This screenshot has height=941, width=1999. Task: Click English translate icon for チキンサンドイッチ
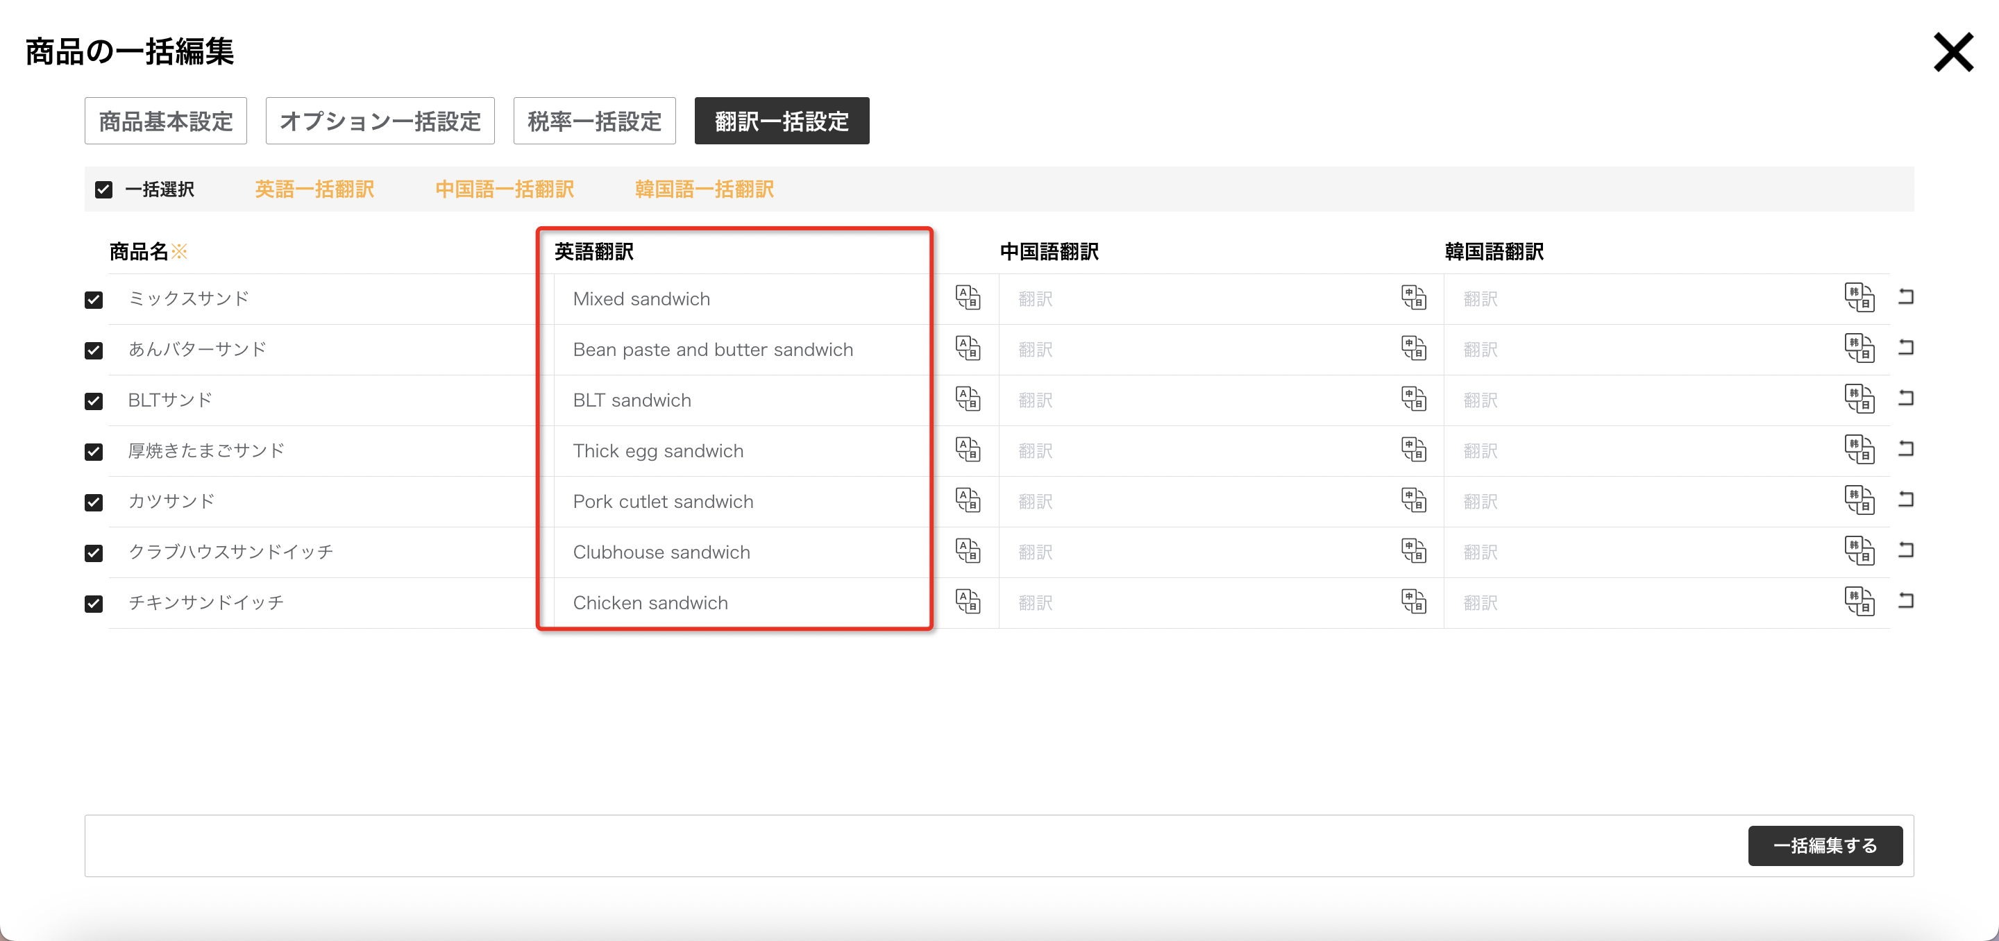coord(968,602)
